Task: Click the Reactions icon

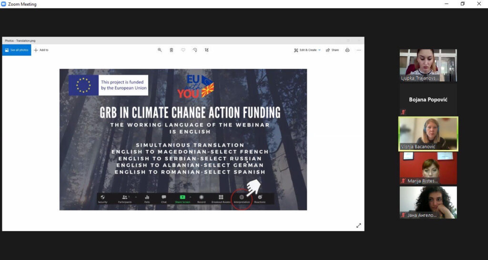Action: [260, 197]
